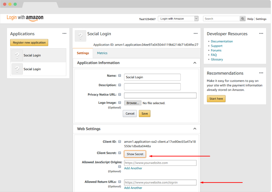Open the Applications panel ellipsis menu
The height and width of the screenshot is (192, 272).
coord(64,34)
